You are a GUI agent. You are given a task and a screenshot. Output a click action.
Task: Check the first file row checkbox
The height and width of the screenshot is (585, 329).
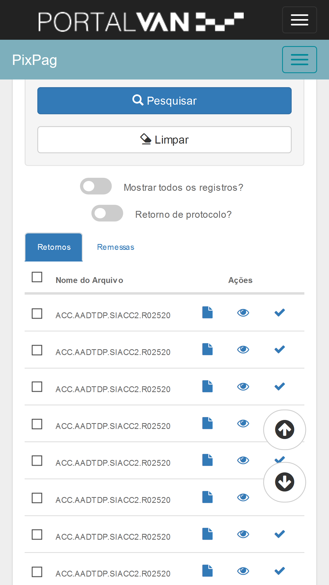click(37, 313)
